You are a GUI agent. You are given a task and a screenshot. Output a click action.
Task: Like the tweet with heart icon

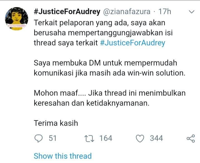[x=140, y=139]
